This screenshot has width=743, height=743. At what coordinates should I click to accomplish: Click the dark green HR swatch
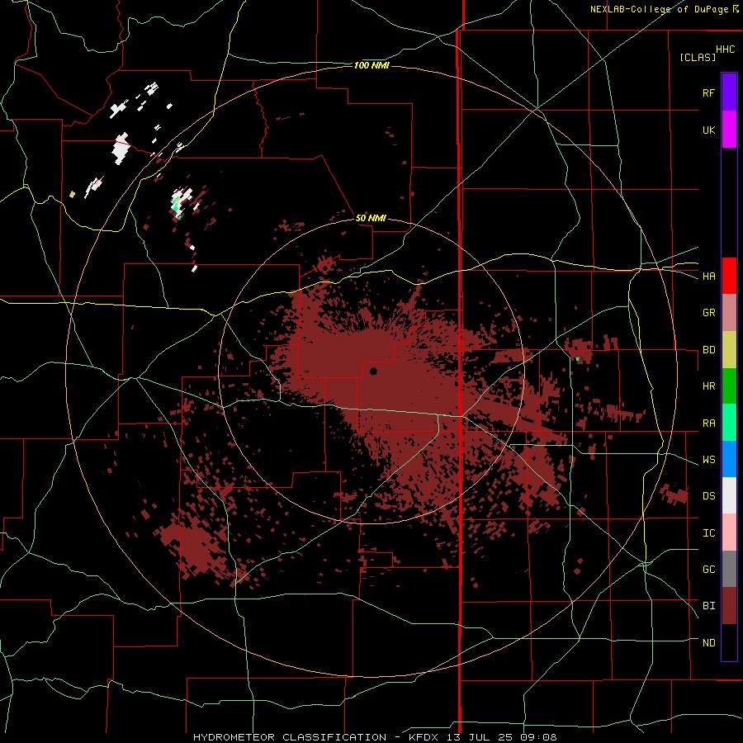(x=729, y=386)
